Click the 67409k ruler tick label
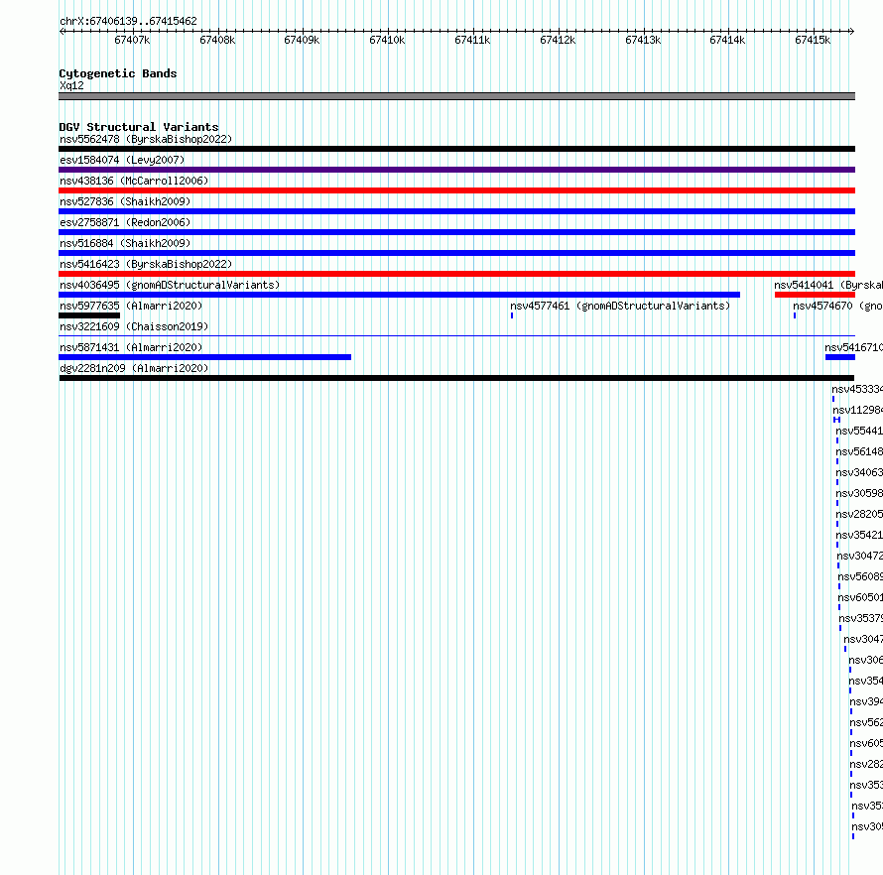 [x=302, y=40]
